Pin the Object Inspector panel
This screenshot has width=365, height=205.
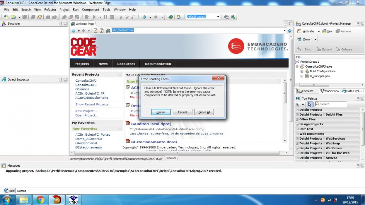pos(61,80)
